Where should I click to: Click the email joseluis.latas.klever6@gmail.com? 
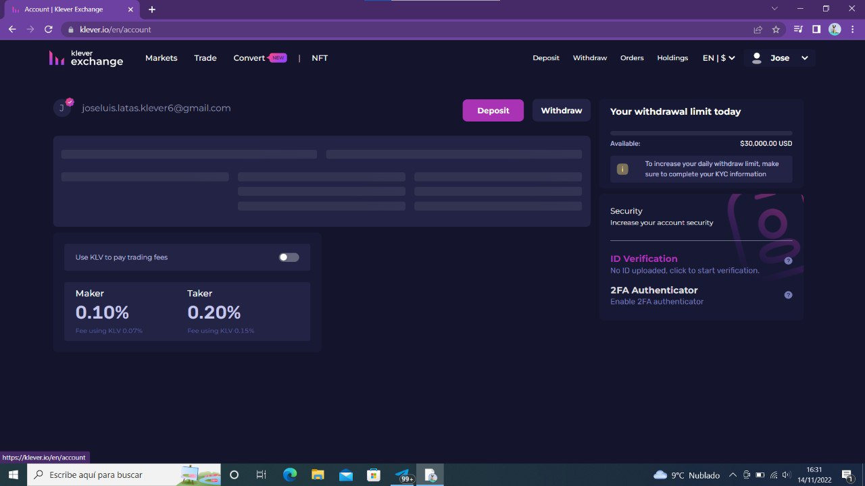156,108
